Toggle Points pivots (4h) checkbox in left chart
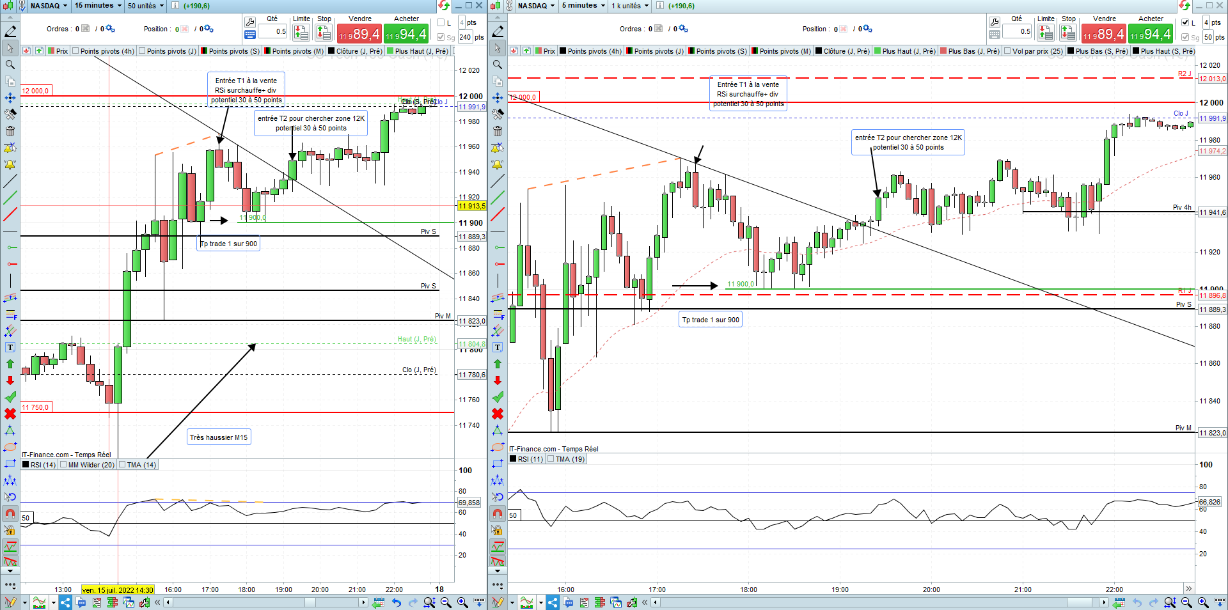Image resolution: width=1228 pixels, height=610 pixels. (x=75, y=51)
